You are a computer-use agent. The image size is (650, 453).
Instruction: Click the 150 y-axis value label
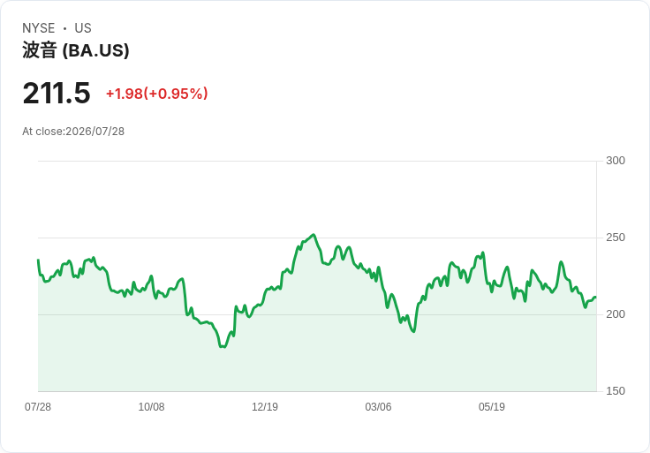click(x=616, y=391)
